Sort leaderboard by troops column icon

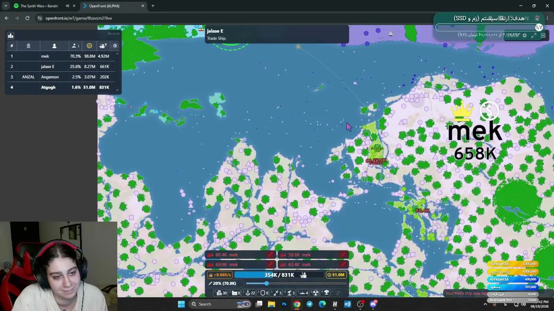103,46
